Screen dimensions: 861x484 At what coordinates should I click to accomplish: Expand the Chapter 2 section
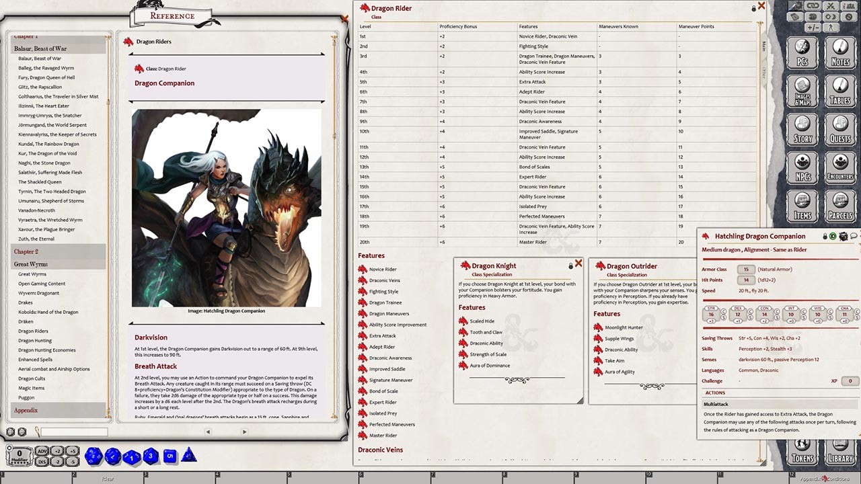[28, 251]
